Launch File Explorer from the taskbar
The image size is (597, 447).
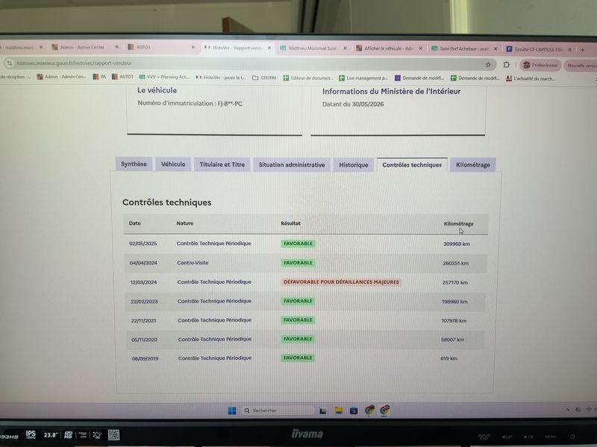[x=339, y=410]
